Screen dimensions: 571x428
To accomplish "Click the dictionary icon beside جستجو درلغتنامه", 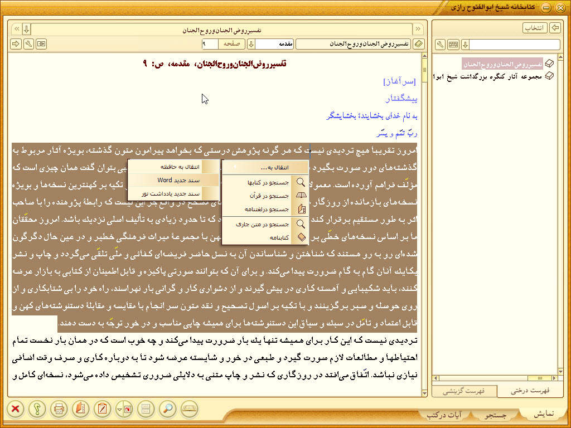I will click(x=302, y=209).
